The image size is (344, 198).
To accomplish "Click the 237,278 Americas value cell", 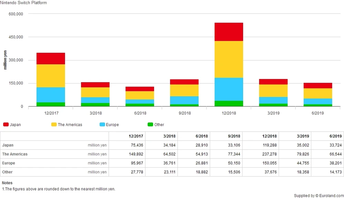I will coord(269,154).
